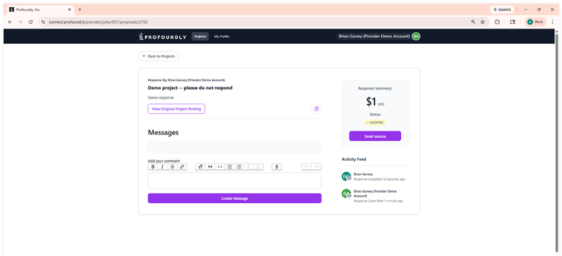This screenshot has width=562, height=256.
Task: Bookmark this page with star icon
Action: pyautogui.click(x=482, y=21)
